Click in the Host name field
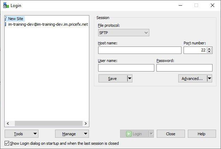This screenshot has width=221, height=149. pos(139,50)
